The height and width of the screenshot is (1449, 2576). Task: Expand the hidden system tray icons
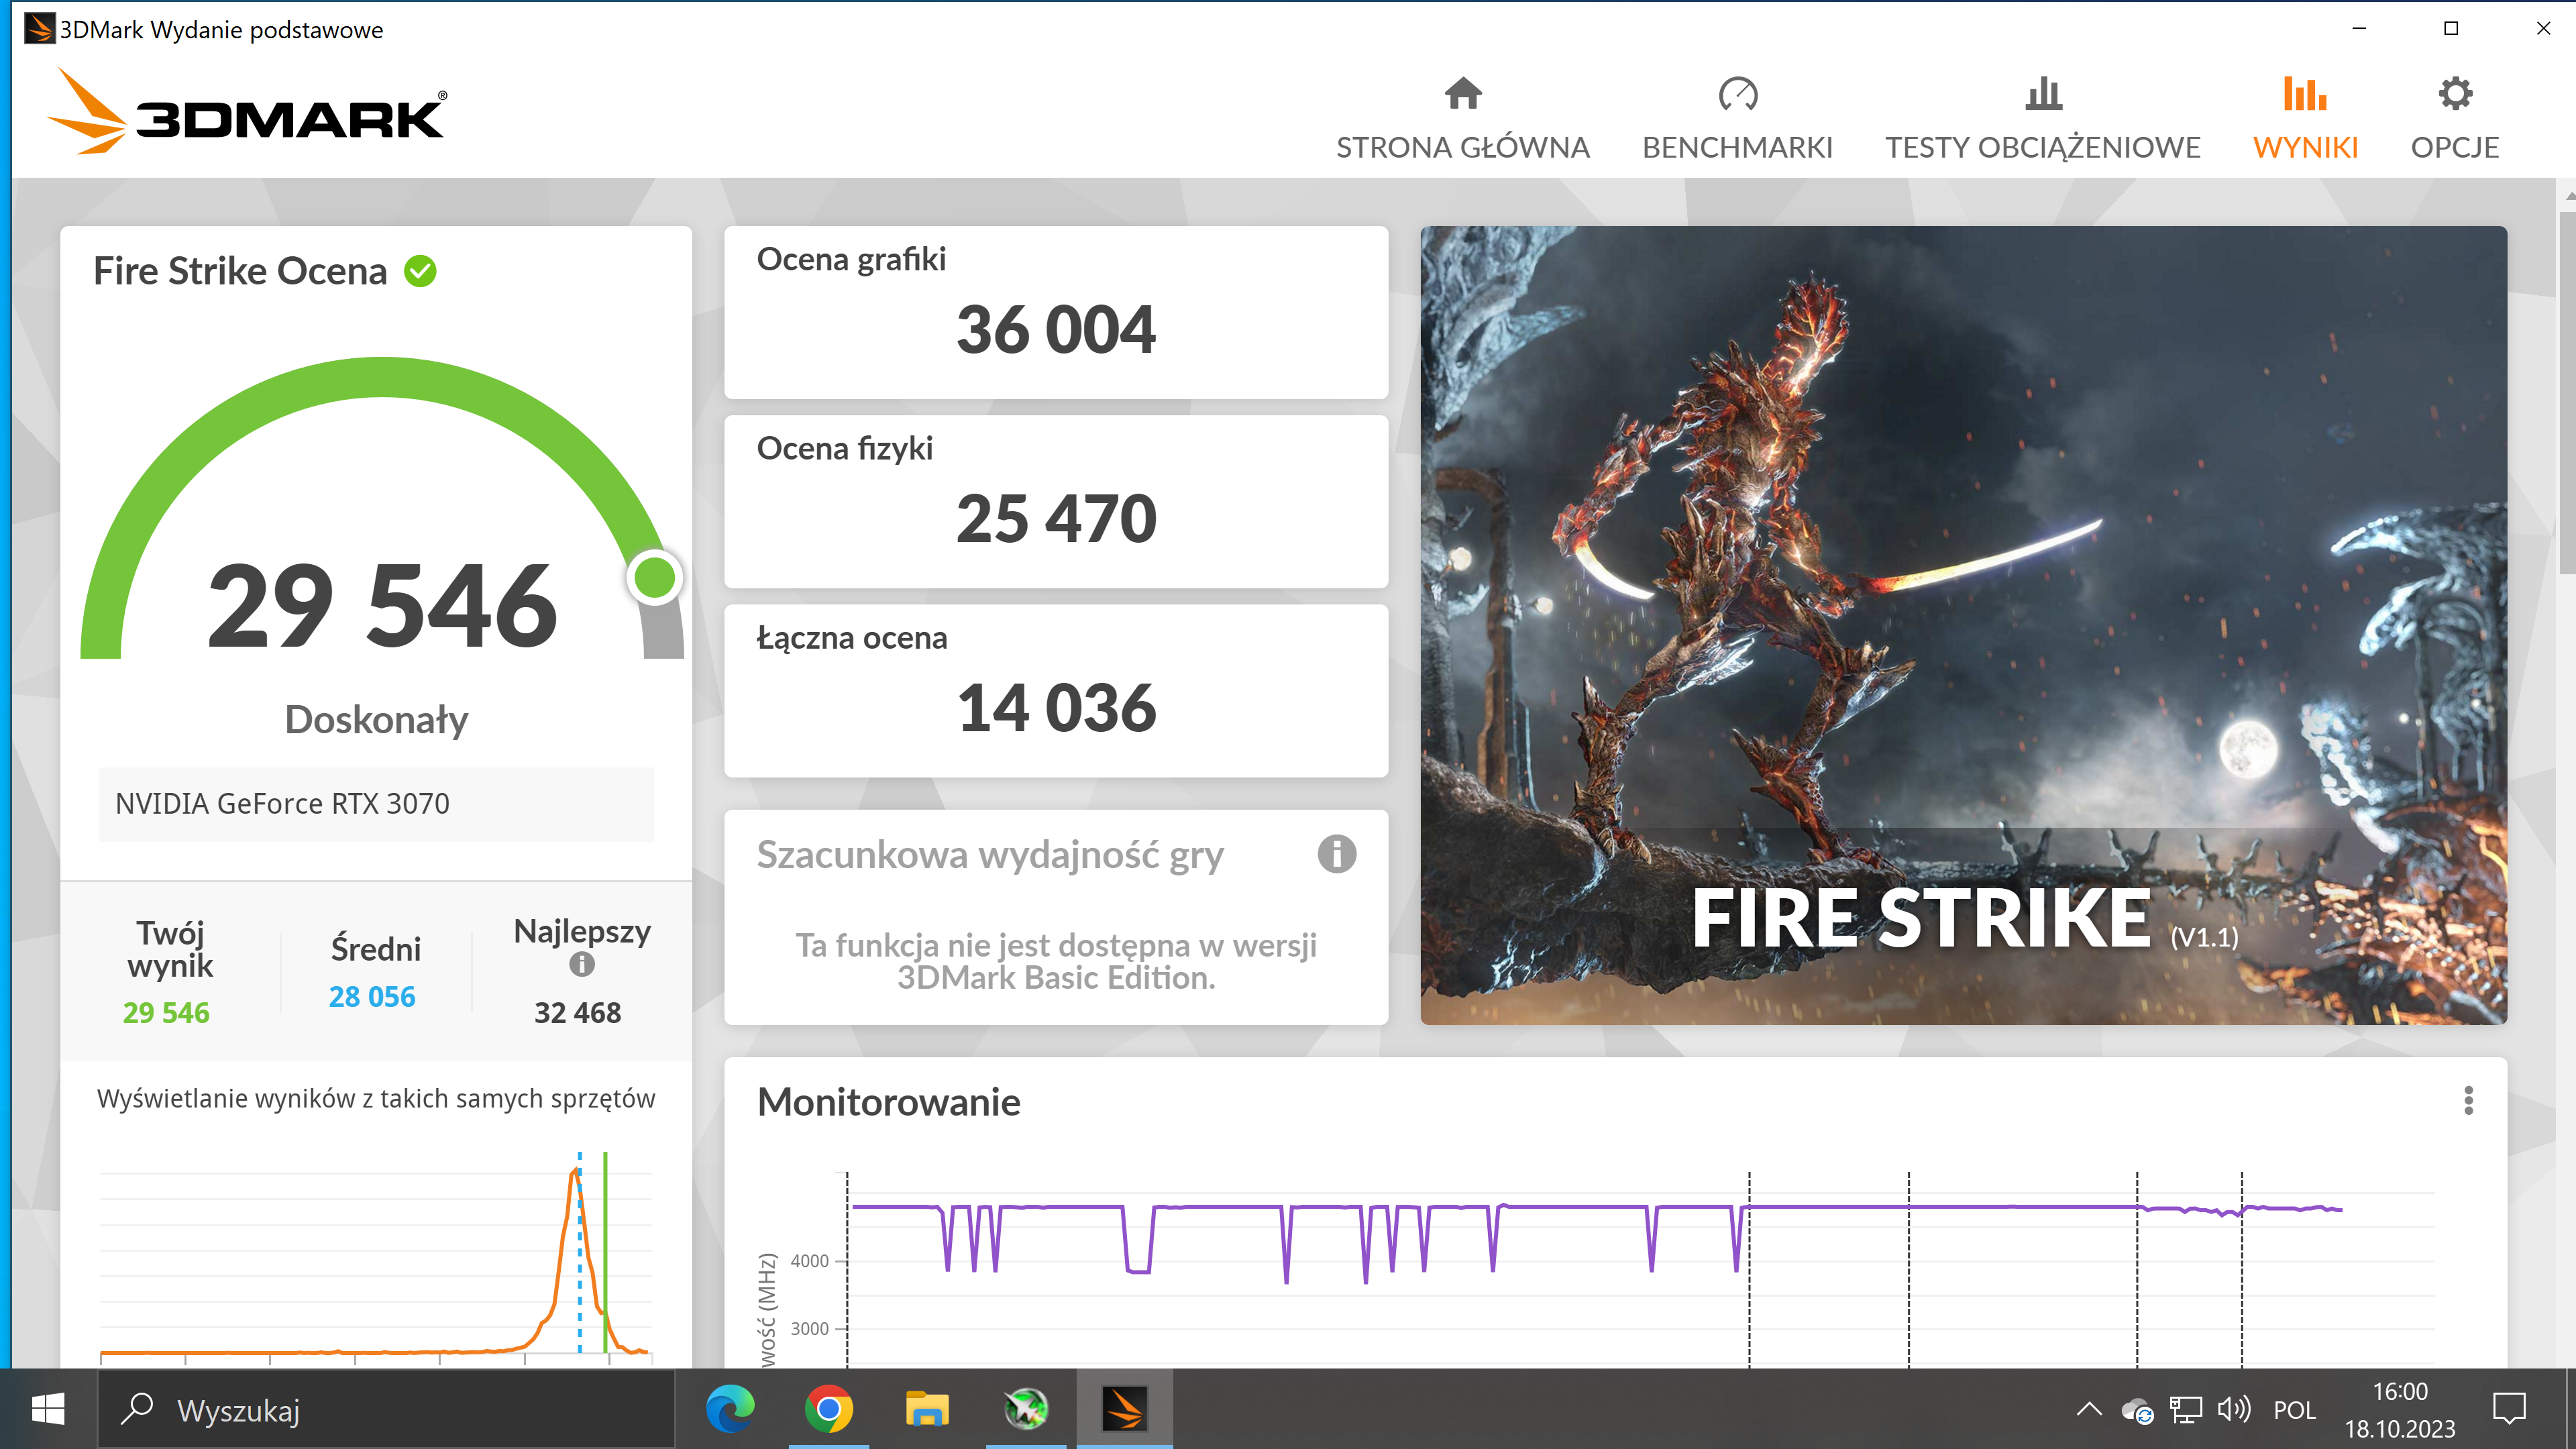pos(2088,1410)
